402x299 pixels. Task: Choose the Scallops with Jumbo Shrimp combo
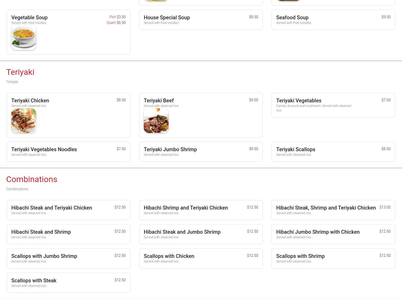[44, 256]
